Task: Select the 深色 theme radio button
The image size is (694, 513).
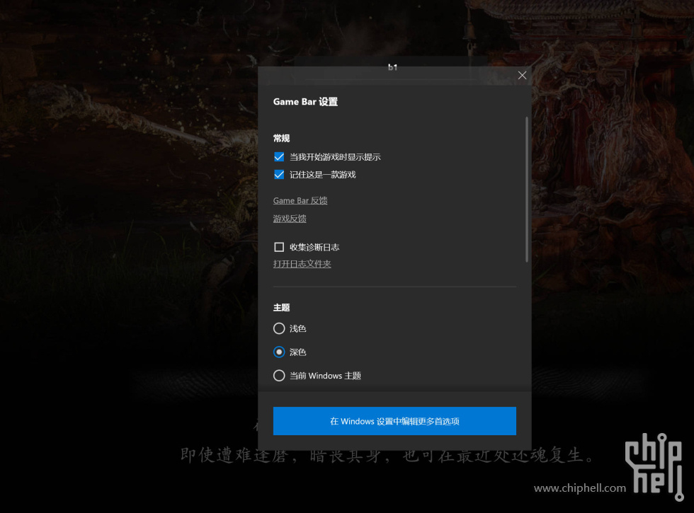Action: tap(279, 352)
